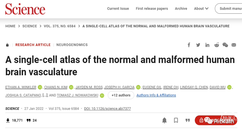Bookmark this article with bookmark icon
The image size is (242, 131).
pyautogui.click(x=176, y=120)
